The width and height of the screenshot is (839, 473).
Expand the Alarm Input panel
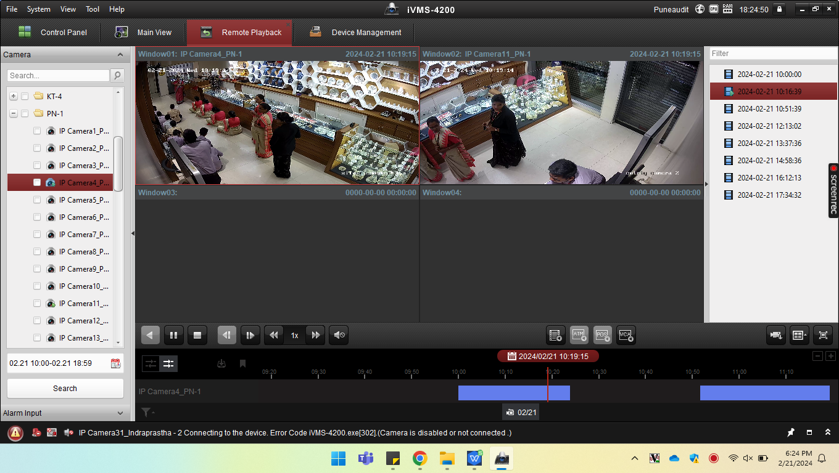pos(120,413)
